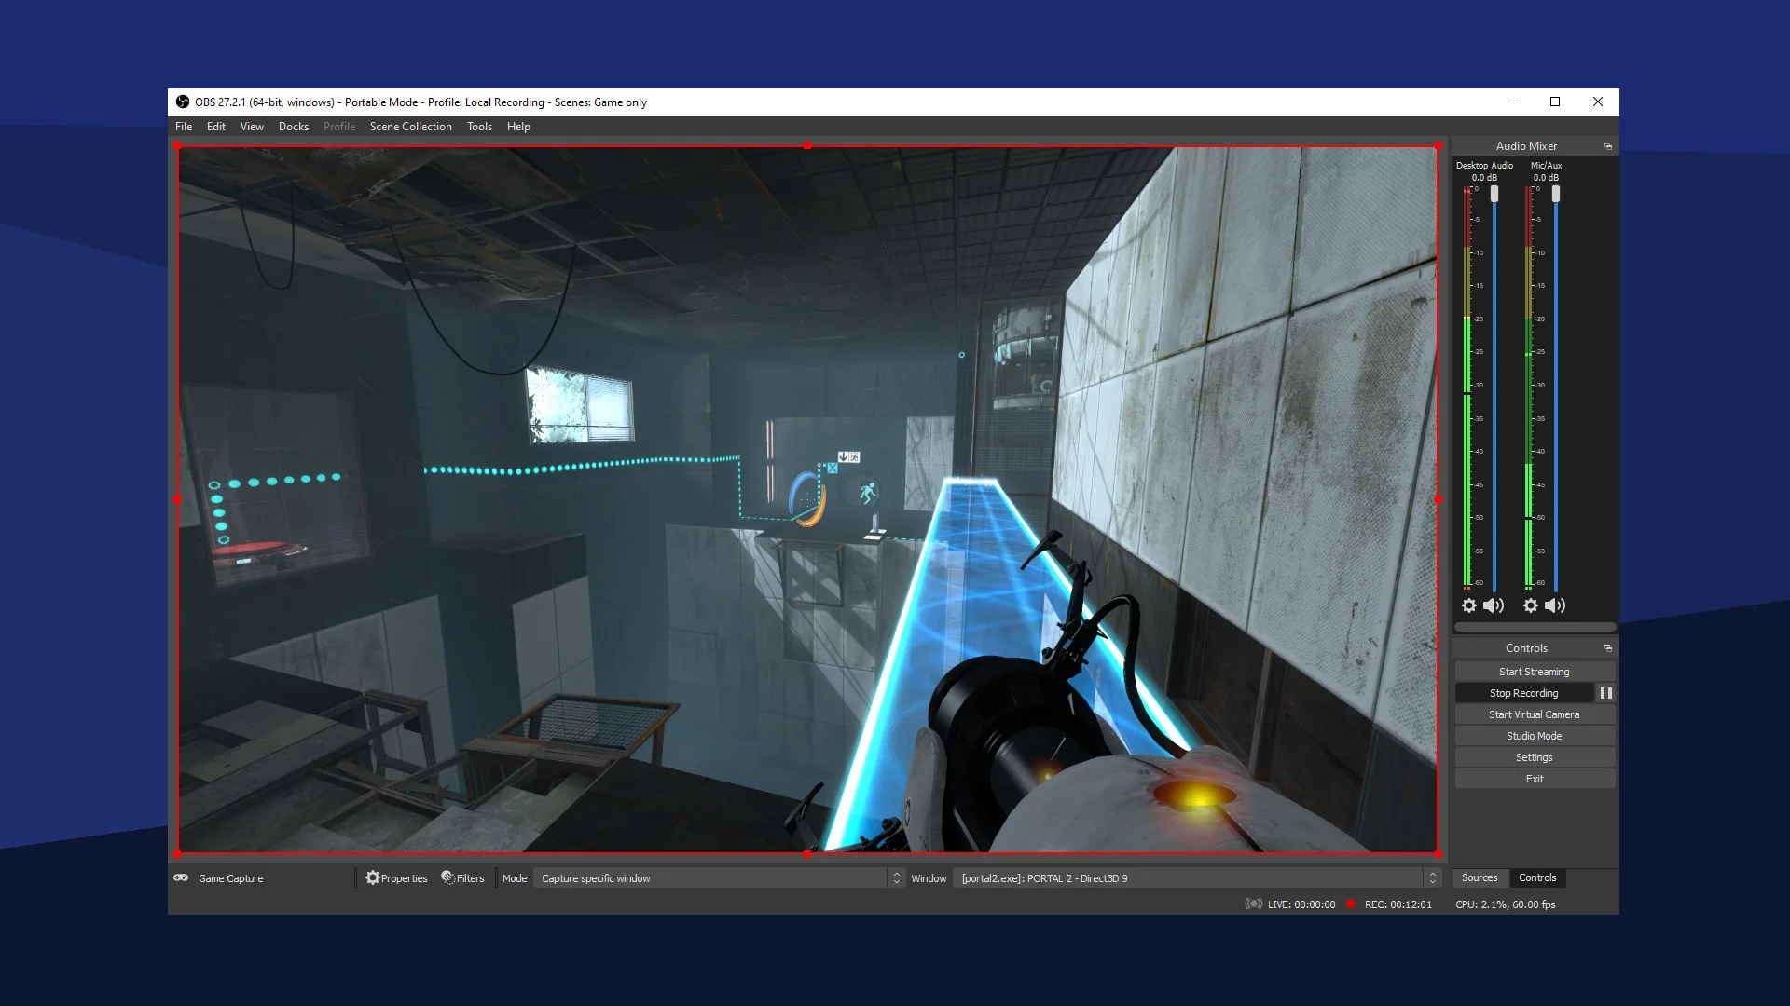Click the Desktop Audio settings gear icon

[1469, 605]
